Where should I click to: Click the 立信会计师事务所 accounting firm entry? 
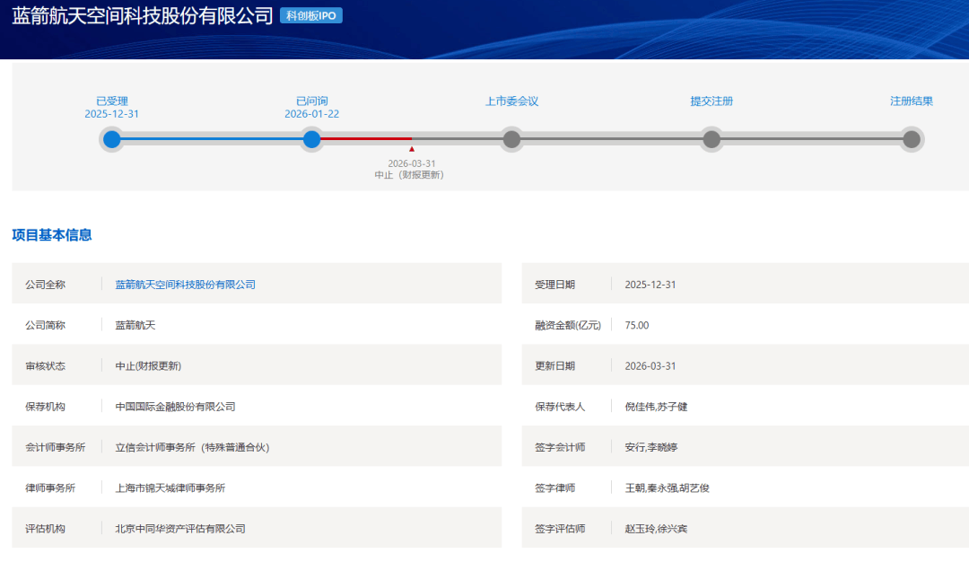[x=192, y=447]
